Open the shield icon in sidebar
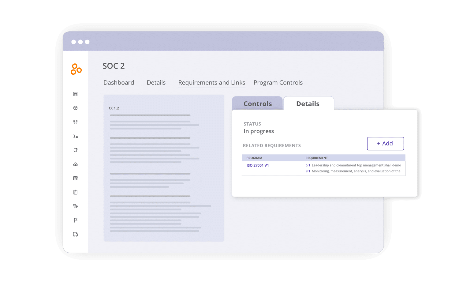 [x=75, y=122]
